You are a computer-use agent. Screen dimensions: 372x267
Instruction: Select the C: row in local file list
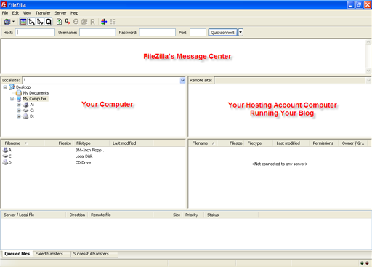tap(93, 156)
